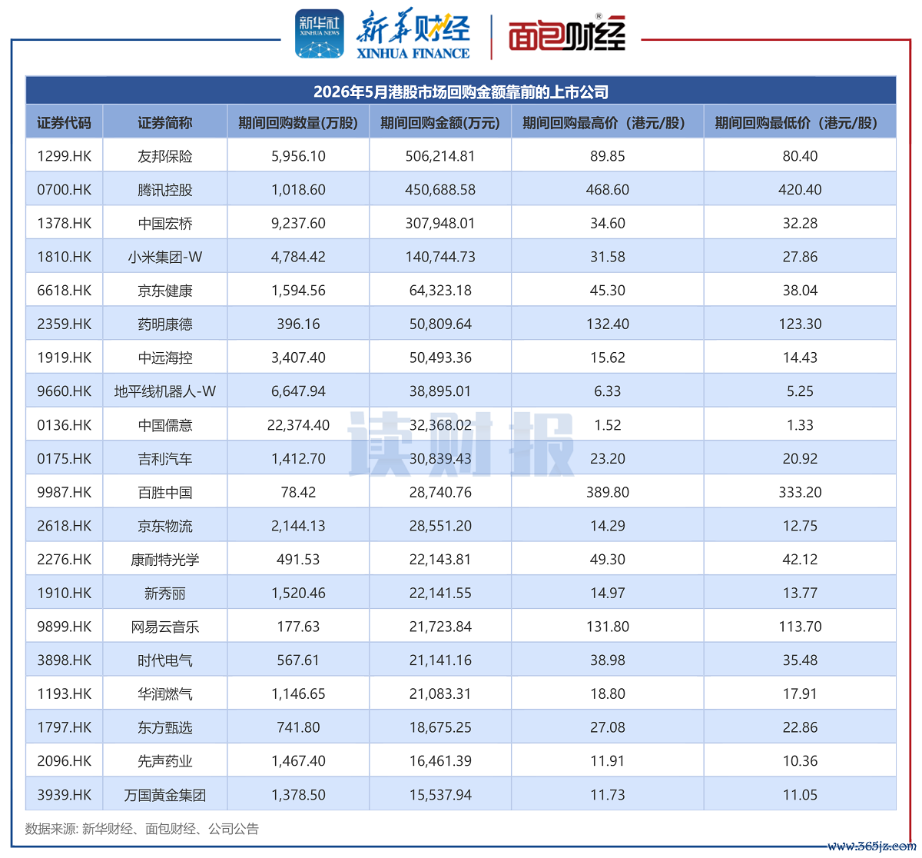Select company name 中远海控
This screenshot has height=858, width=922.
point(165,357)
